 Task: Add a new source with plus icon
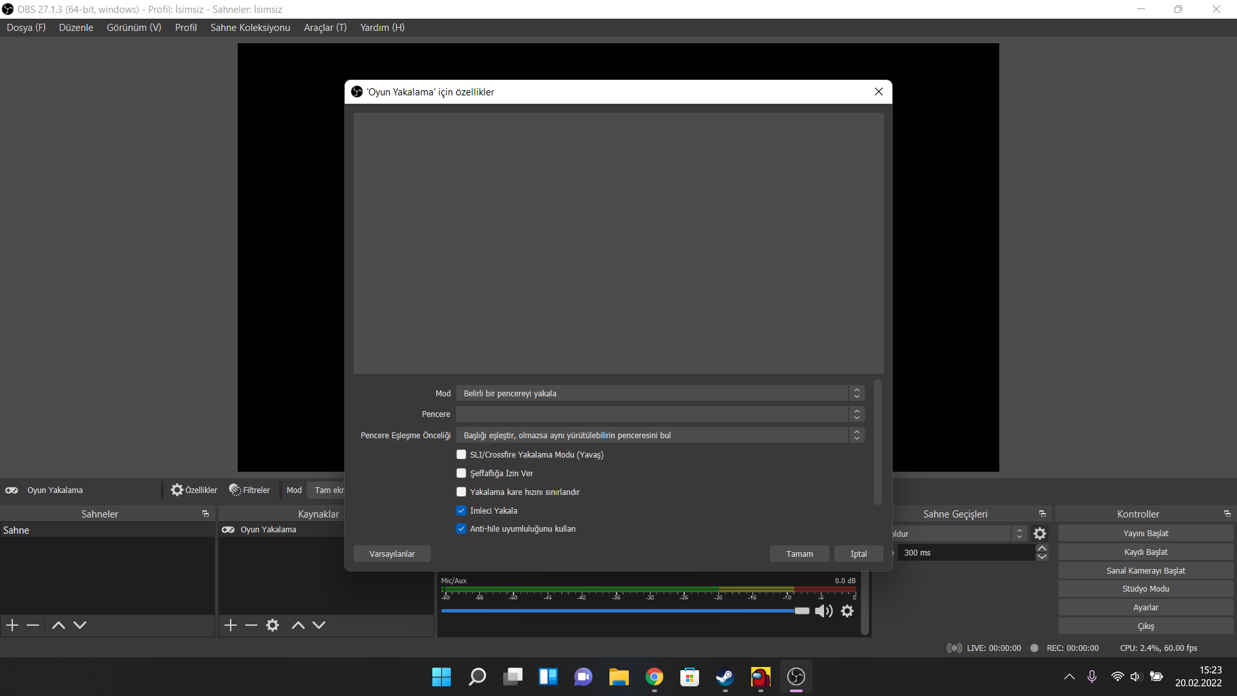[231, 625]
